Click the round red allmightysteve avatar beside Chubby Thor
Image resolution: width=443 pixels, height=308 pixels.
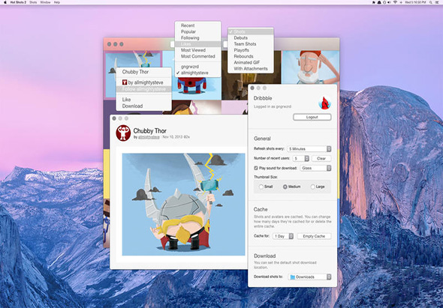pos(123,133)
